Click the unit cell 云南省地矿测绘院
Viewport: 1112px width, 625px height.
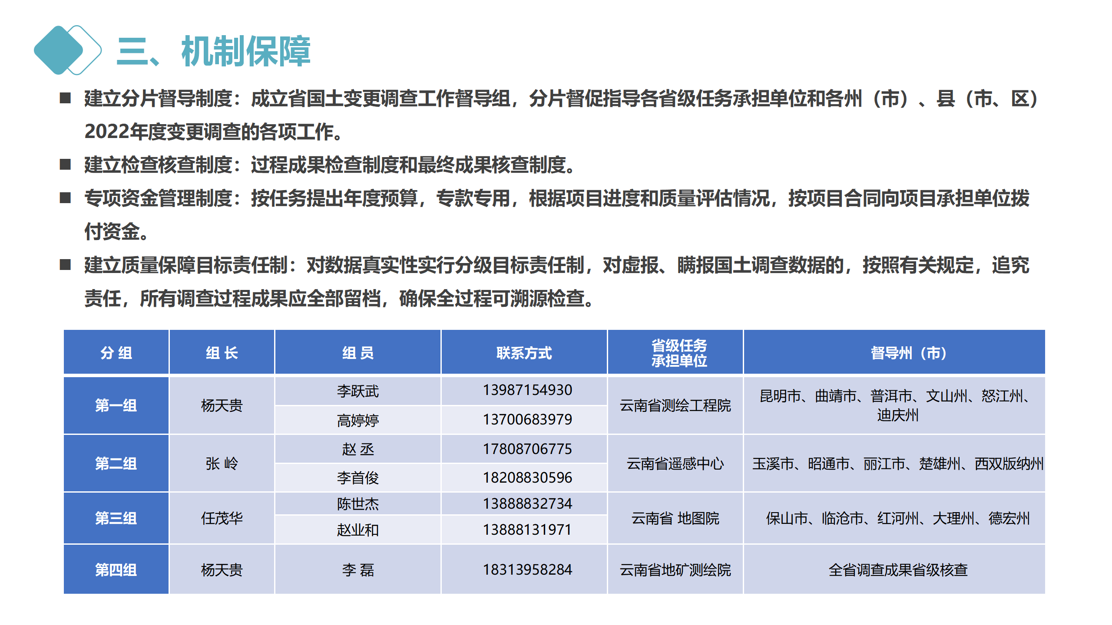point(675,569)
